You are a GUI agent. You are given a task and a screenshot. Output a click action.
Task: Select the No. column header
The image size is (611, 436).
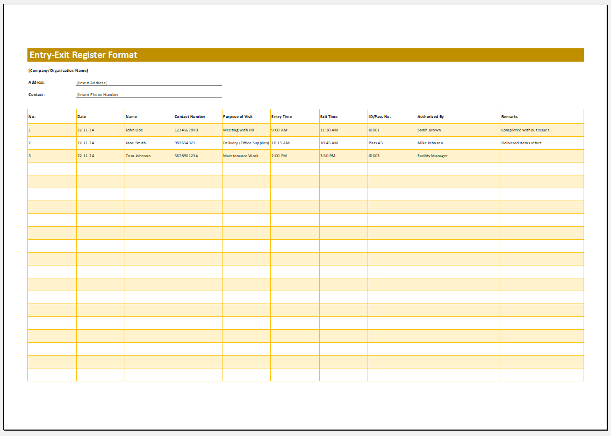31,116
